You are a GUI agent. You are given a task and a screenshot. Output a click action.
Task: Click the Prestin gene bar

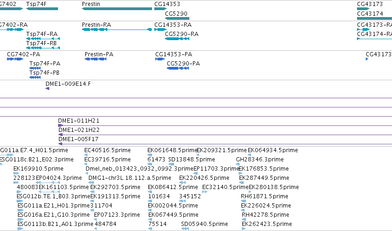pyautogui.click(x=117, y=9)
